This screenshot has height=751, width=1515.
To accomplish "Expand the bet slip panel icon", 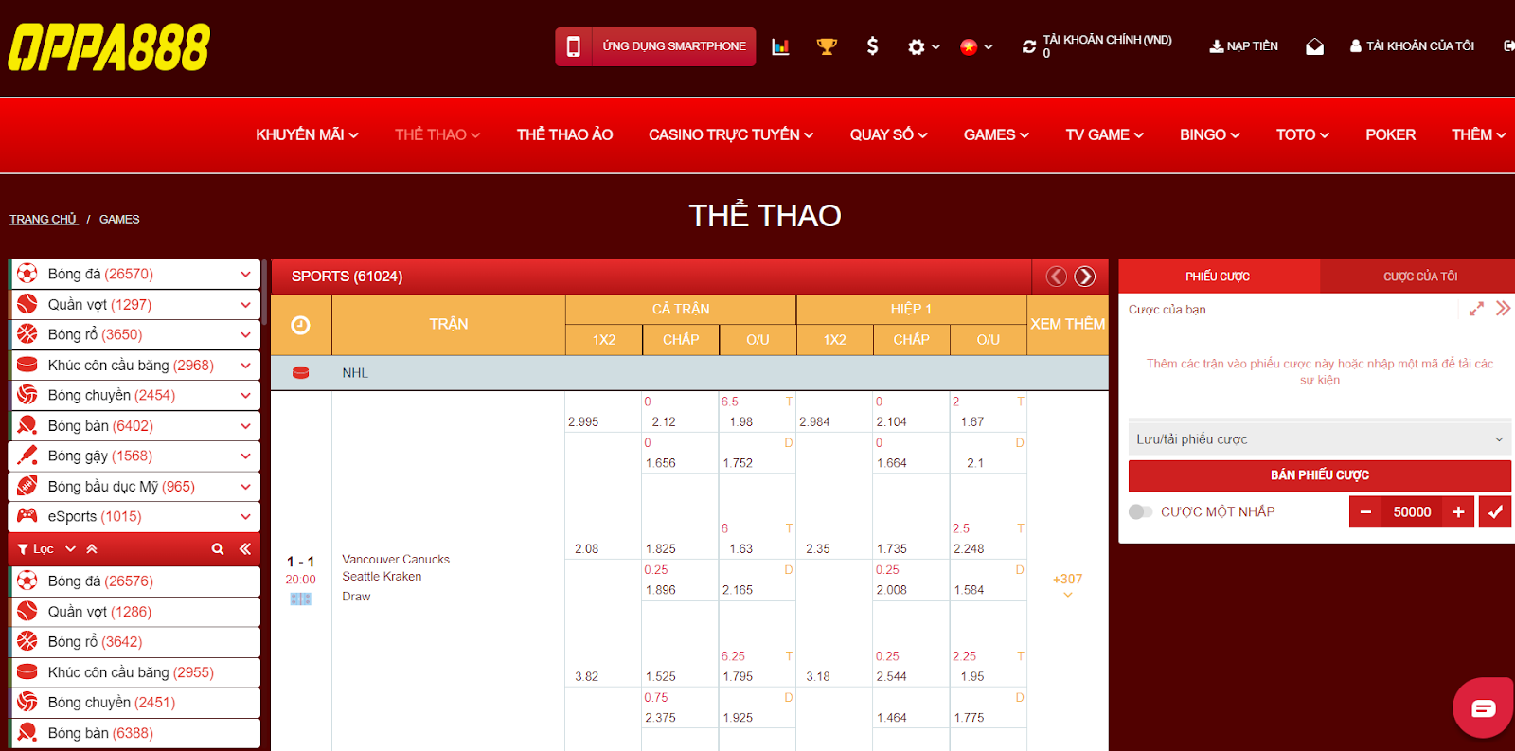I will point(1476,309).
